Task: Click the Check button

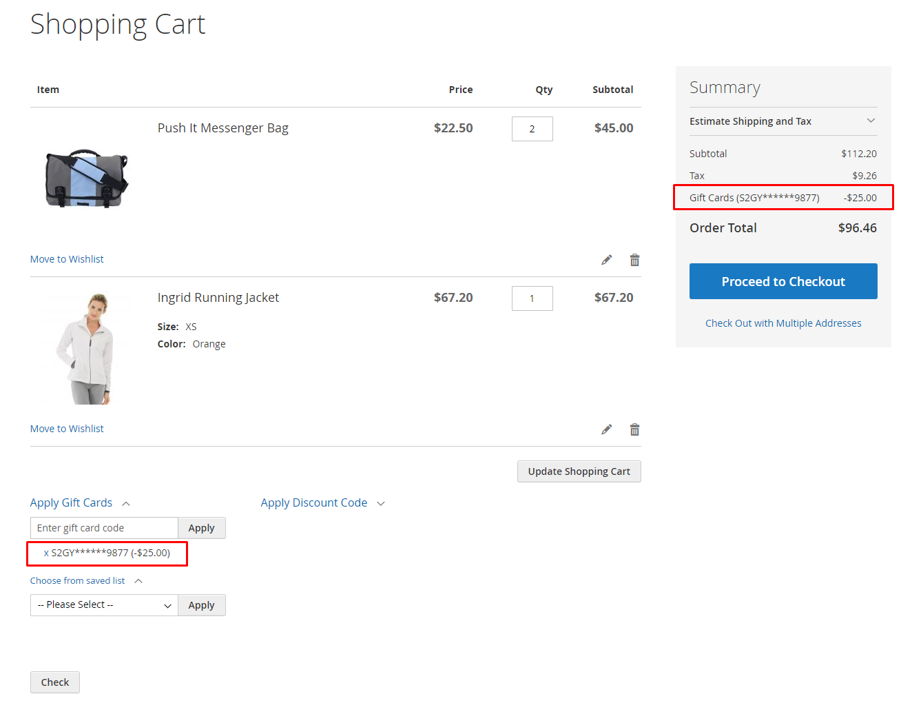Action: coord(55,682)
